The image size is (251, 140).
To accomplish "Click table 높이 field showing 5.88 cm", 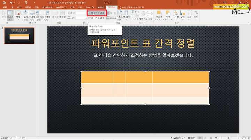I will pyautogui.click(x=146, y=12).
